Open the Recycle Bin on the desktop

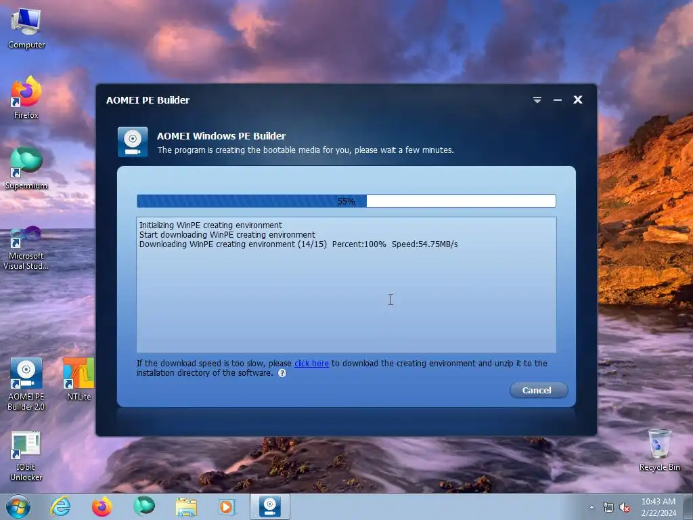coord(659,450)
